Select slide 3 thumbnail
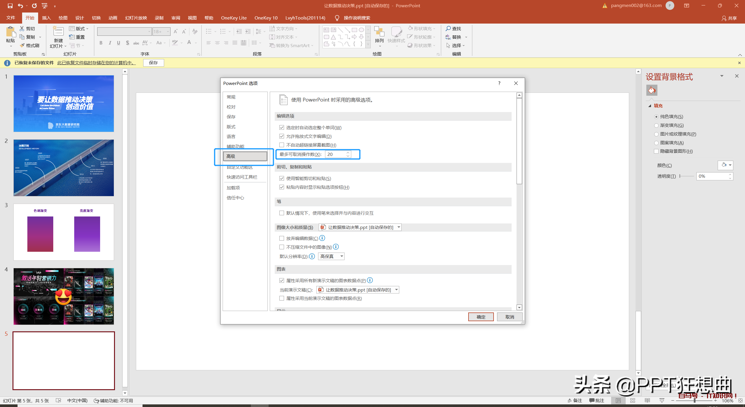745x407 pixels. [63, 232]
